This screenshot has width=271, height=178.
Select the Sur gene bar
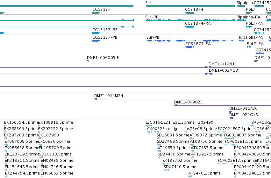(190, 6)
